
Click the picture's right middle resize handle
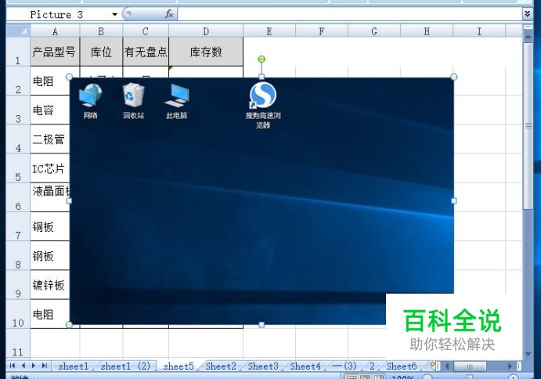point(454,200)
